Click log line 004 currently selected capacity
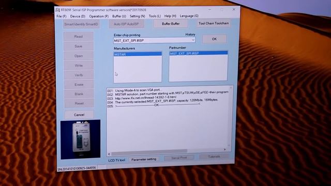 pyautogui.click(x=163, y=101)
